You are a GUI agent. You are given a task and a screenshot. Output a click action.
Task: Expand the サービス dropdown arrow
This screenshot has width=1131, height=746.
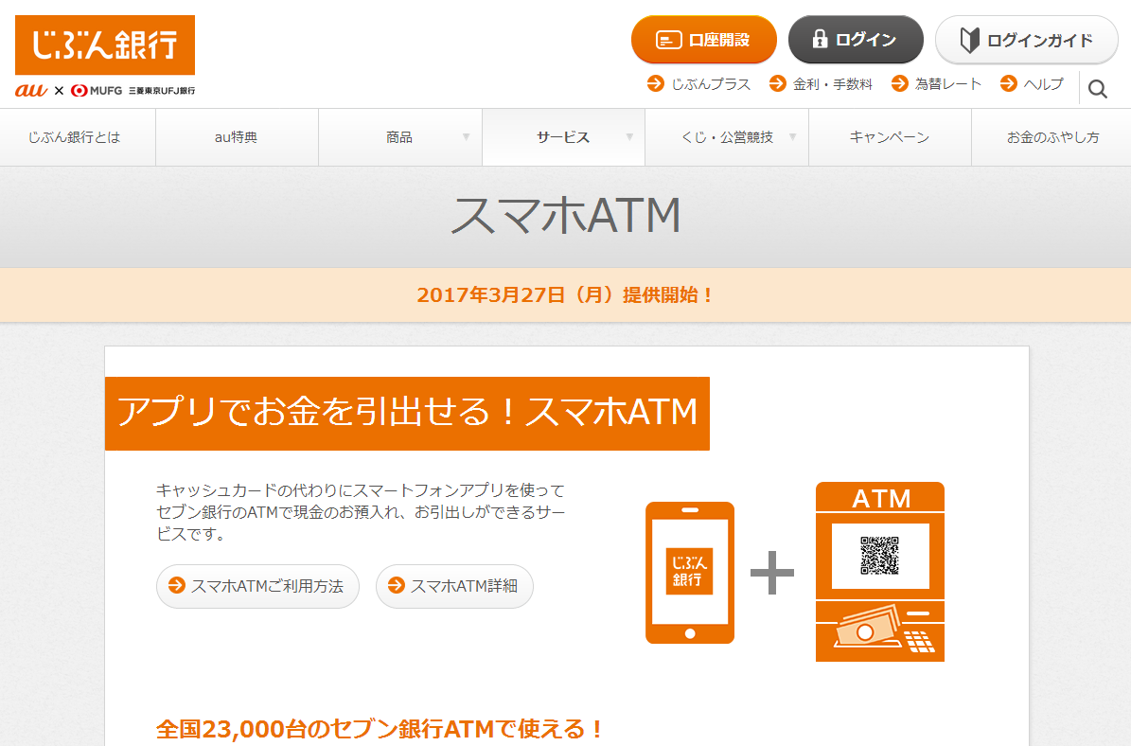(629, 137)
